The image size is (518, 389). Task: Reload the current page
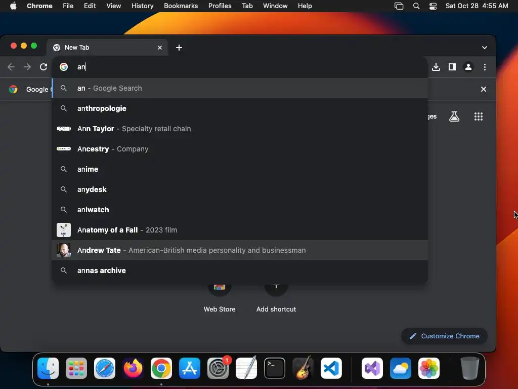tap(44, 67)
